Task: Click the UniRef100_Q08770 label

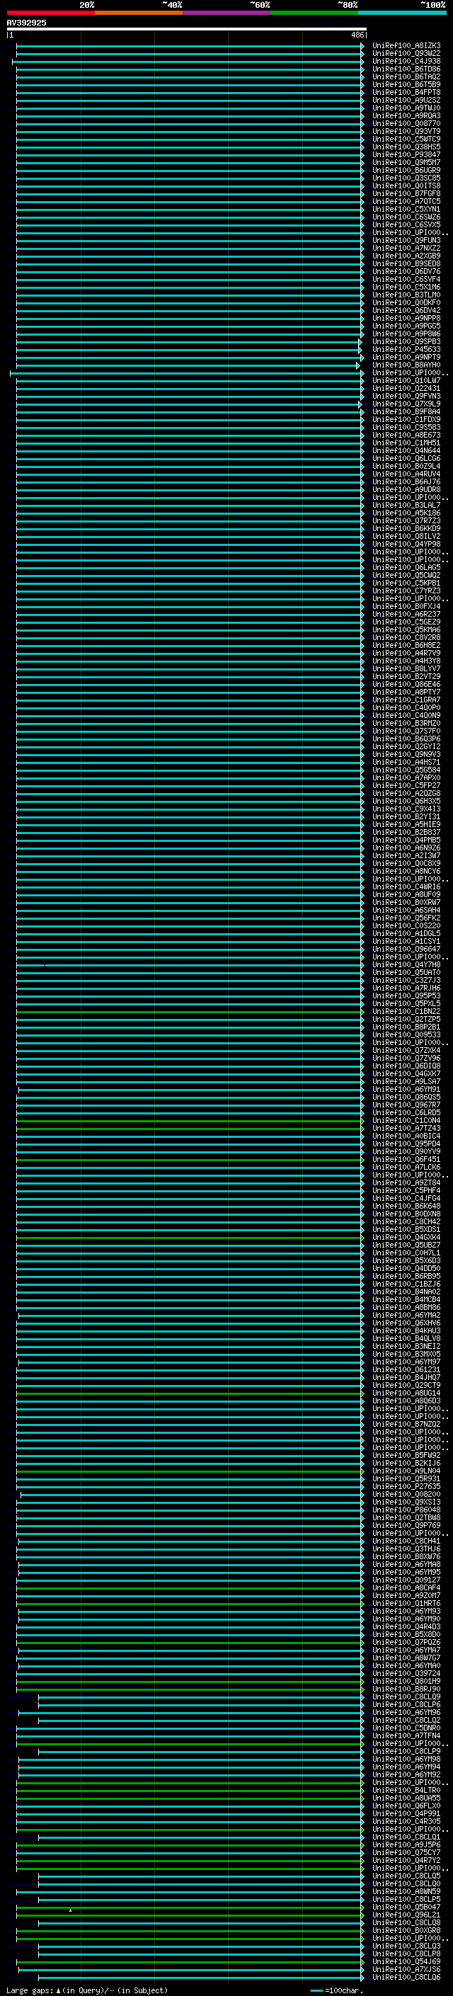Action: (x=406, y=123)
